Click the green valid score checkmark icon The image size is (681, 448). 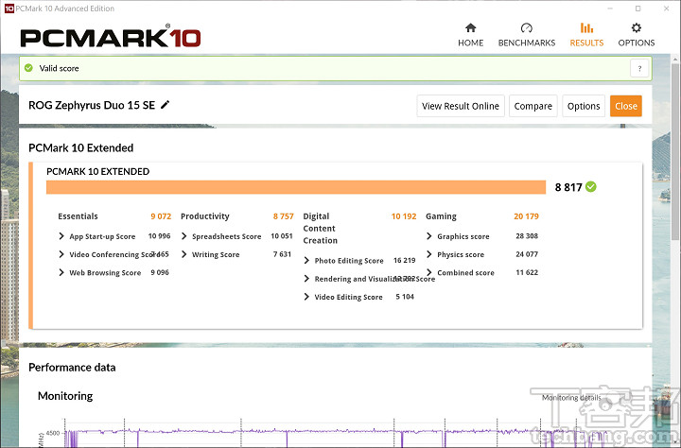[28, 68]
